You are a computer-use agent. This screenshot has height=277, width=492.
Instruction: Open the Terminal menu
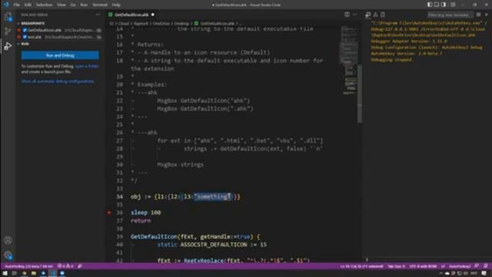coord(100,5)
